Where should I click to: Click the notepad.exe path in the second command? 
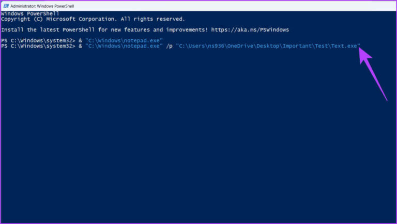click(124, 46)
